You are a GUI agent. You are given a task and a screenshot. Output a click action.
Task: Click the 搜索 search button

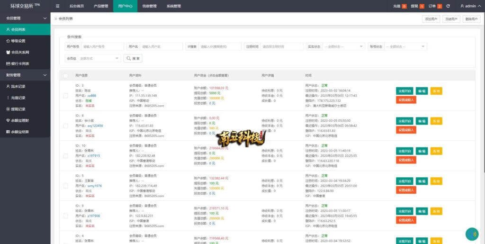point(133,58)
